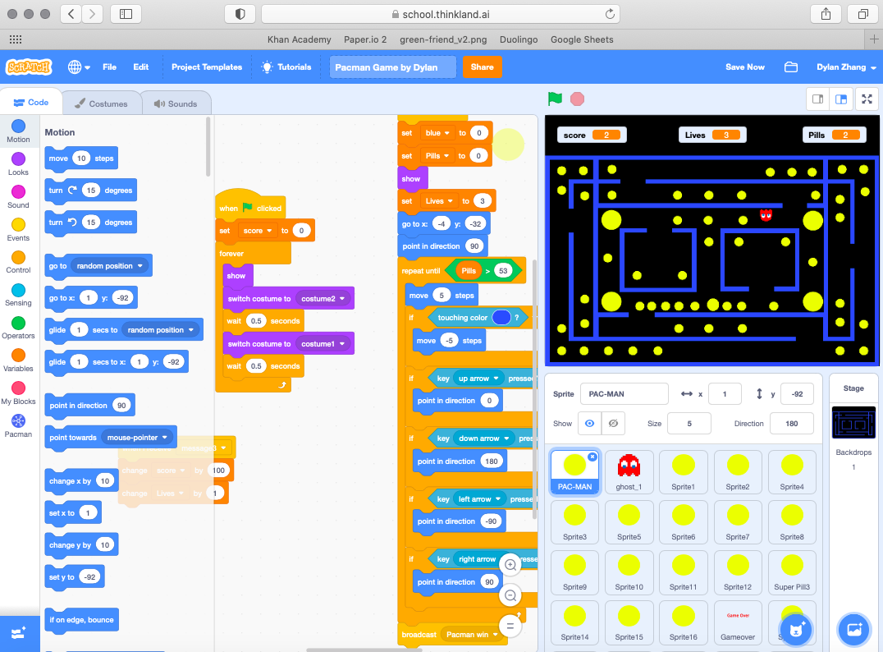Show the sprite using the eye icon
This screenshot has width=883, height=652.
coord(589,424)
